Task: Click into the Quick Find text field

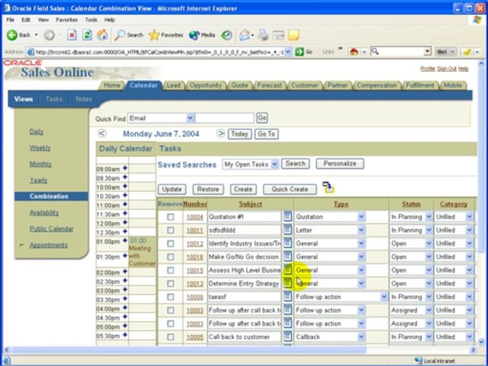Action: click(224, 118)
